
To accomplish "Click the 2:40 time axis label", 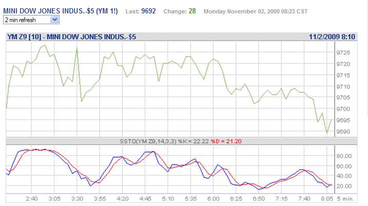I will tap(32, 199).
